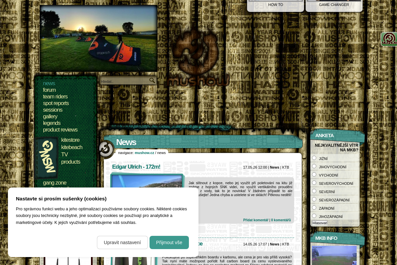397x265 pixels.
Task: Open spot reports menu item
Action: point(56,103)
